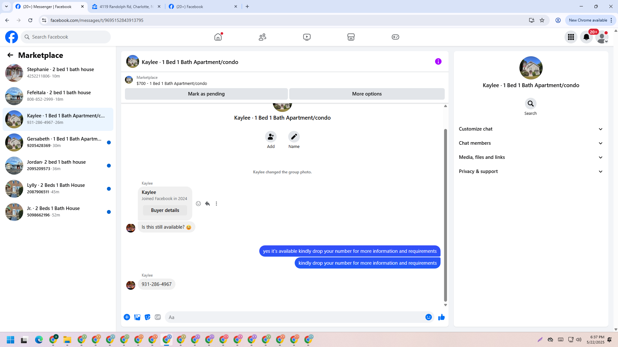Image resolution: width=618 pixels, height=347 pixels.
Task: Click the chat scrollbar thumb
Action: 445,215
